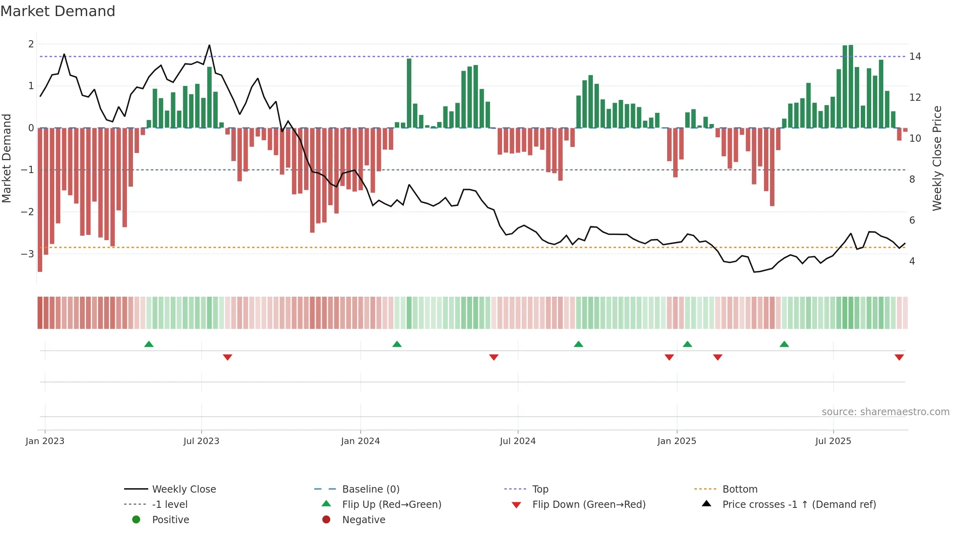Viewport: 964px width, 542px height.
Task: Click the −3 demand axis tick
Action: (x=27, y=254)
